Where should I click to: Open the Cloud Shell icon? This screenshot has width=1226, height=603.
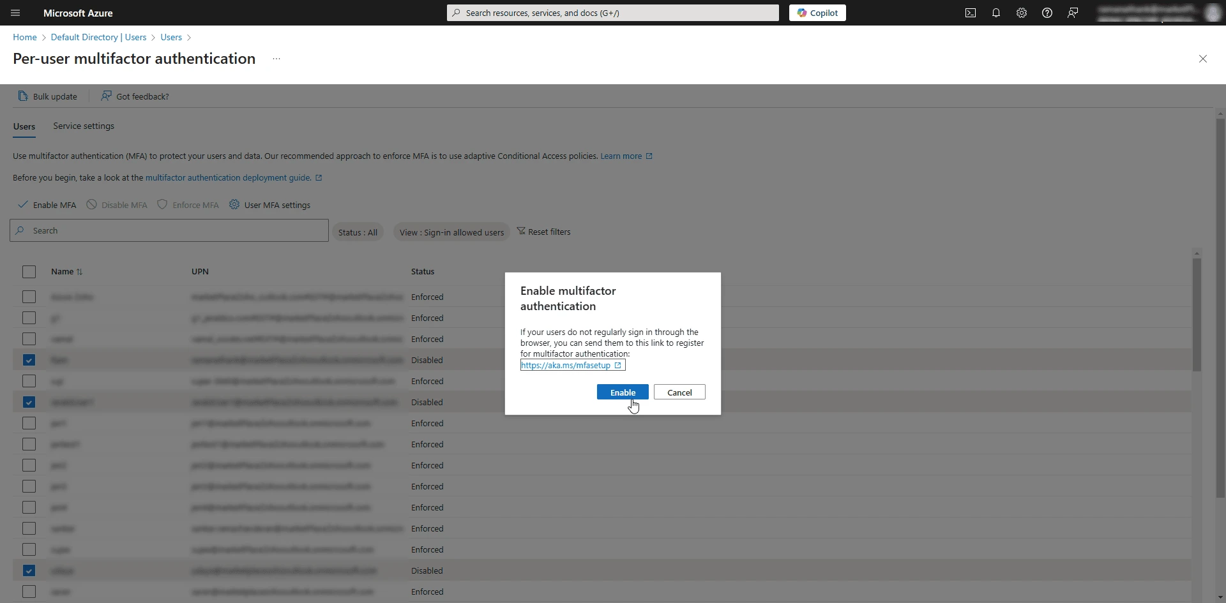pos(971,13)
